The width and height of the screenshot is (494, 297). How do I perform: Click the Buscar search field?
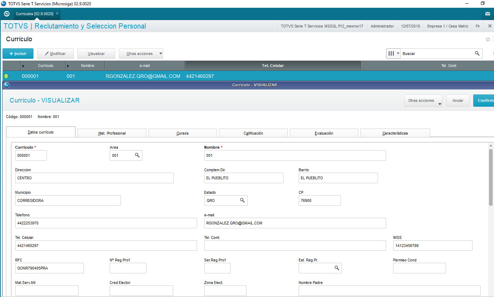pos(437,54)
